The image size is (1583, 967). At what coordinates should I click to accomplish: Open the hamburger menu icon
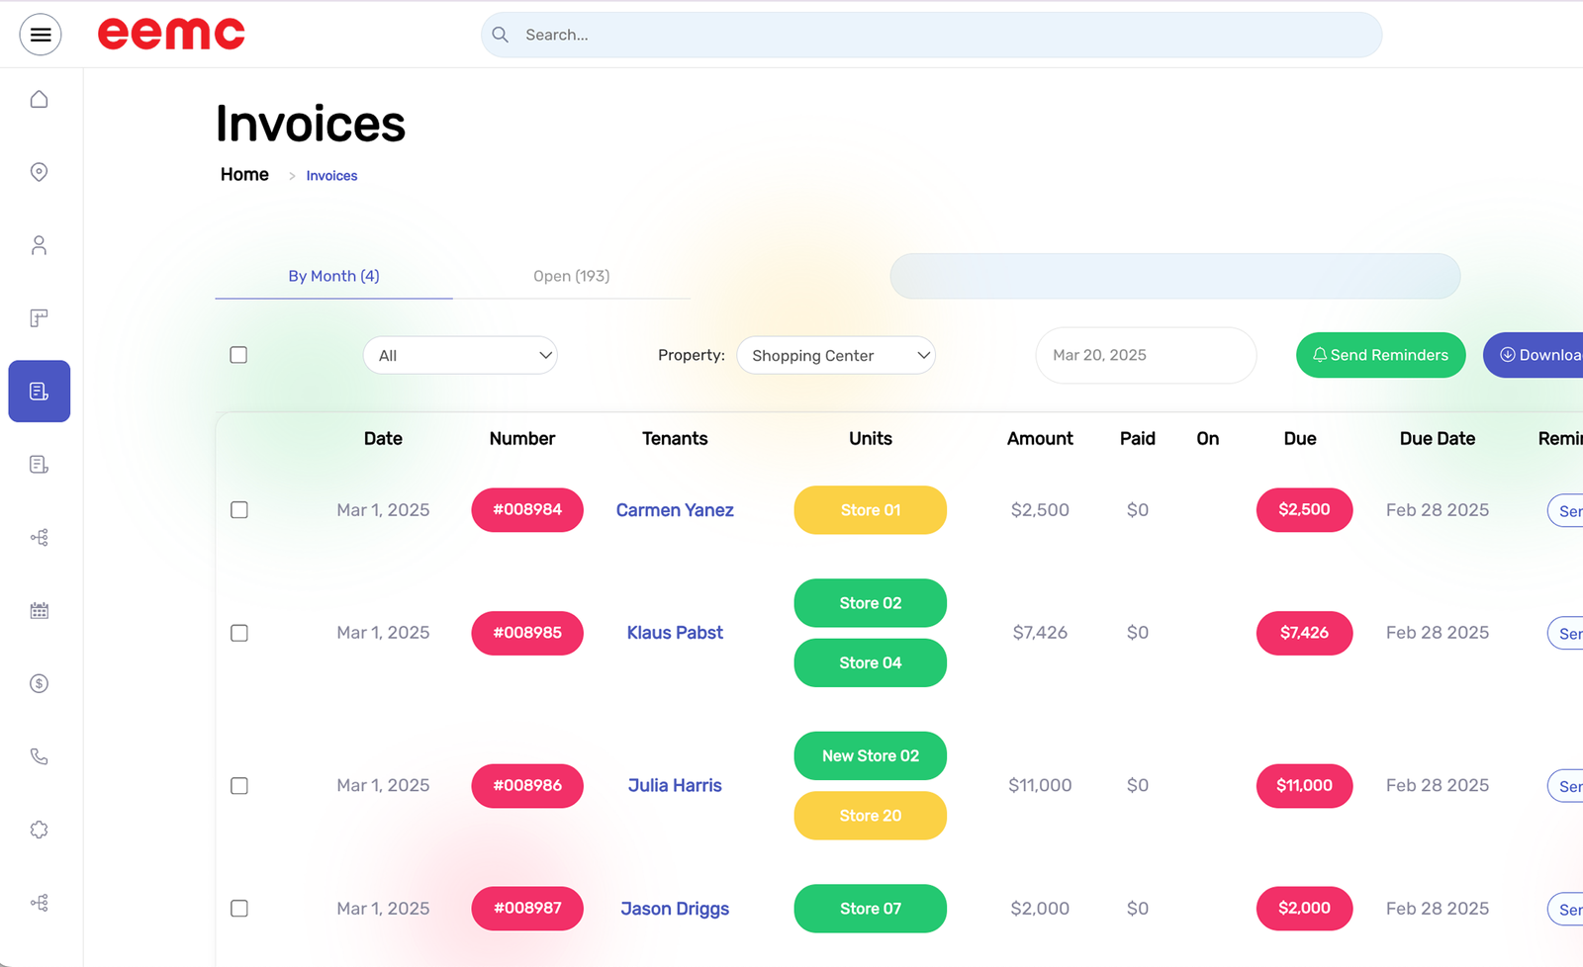pyautogui.click(x=41, y=35)
